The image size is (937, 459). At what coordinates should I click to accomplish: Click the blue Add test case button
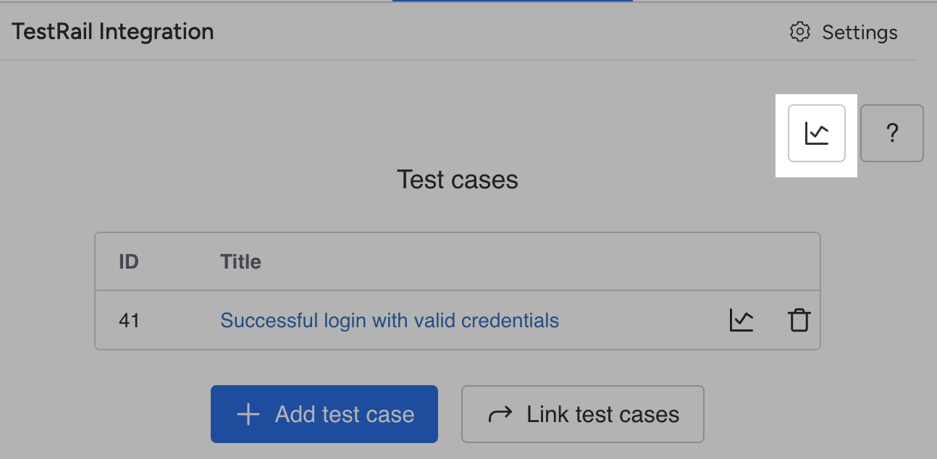click(x=324, y=414)
